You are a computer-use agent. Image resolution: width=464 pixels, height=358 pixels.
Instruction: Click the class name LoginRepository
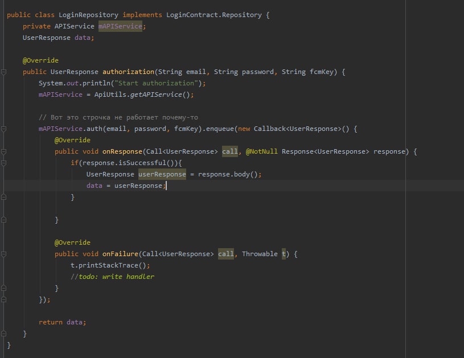point(88,15)
